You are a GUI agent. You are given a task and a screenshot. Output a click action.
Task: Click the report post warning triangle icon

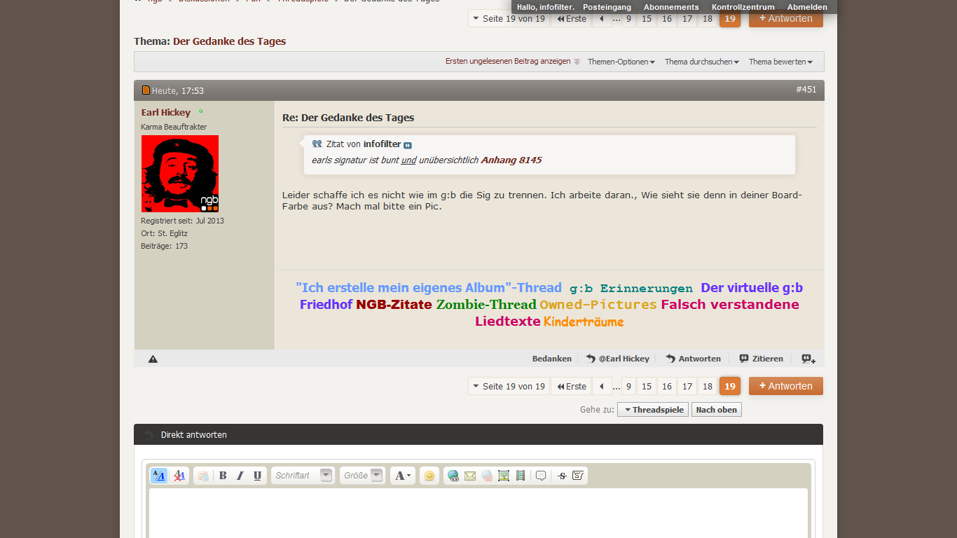click(x=153, y=359)
